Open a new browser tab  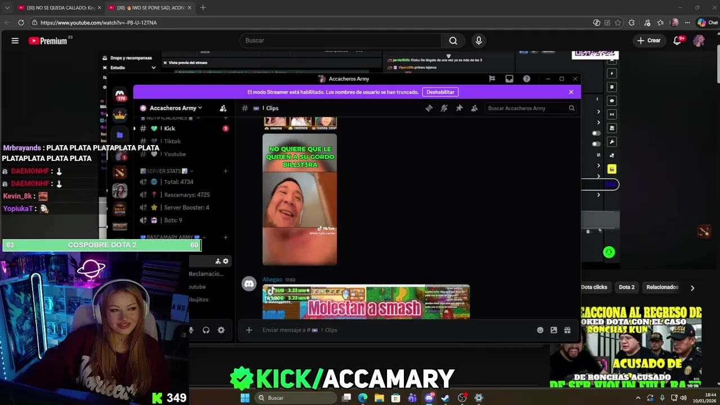point(203,8)
